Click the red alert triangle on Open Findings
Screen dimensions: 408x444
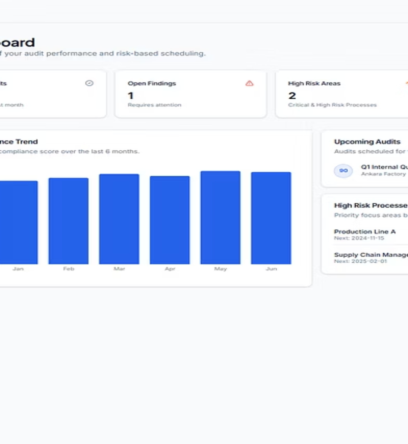(x=248, y=84)
